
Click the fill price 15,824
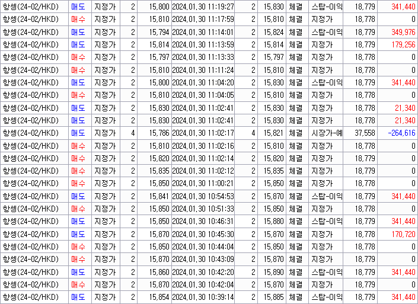pyautogui.click(x=273, y=32)
